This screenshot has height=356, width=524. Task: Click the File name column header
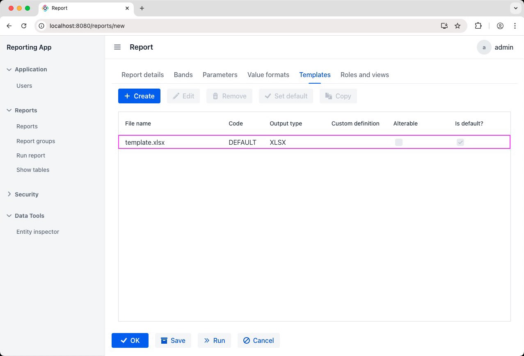[138, 123]
